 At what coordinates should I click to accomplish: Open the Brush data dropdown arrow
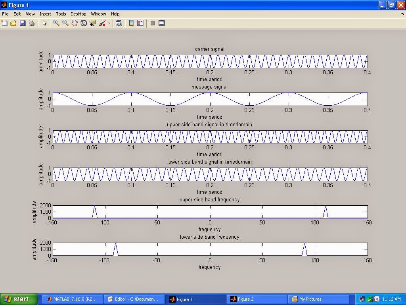coord(108,23)
